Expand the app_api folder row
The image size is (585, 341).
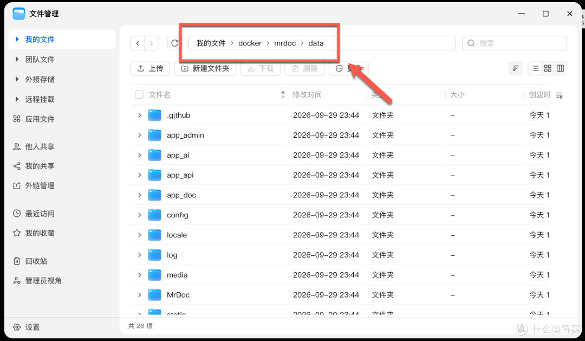[140, 175]
